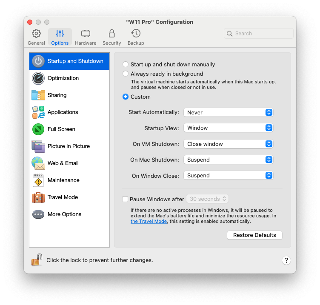Follow the Travel Mode link
Image resolution: width=320 pixels, height=305 pixels.
(x=149, y=221)
